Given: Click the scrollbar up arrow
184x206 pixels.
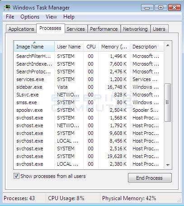Looking at the screenshot, I should tap(168, 46).
